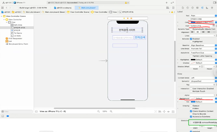Zoom in the storyboard canvas
The height and width of the screenshot is (132, 217).
(x=111, y=112)
